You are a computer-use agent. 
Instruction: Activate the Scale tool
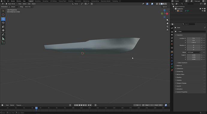click(3, 26)
